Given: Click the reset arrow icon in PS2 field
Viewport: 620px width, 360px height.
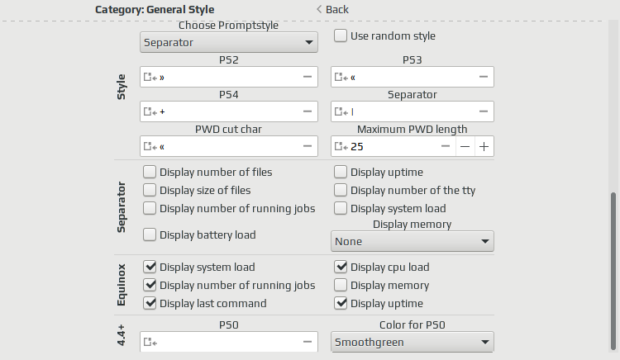Looking at the screenshot, I should coord(150,77).
